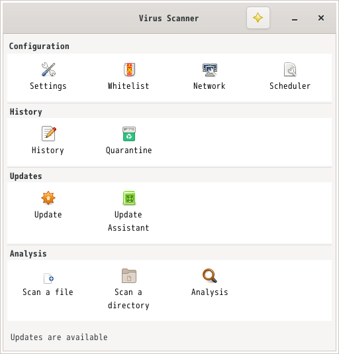Click the 'Updates are available' status text
Screen dimensions: 339x354
[x=59, y=337]
